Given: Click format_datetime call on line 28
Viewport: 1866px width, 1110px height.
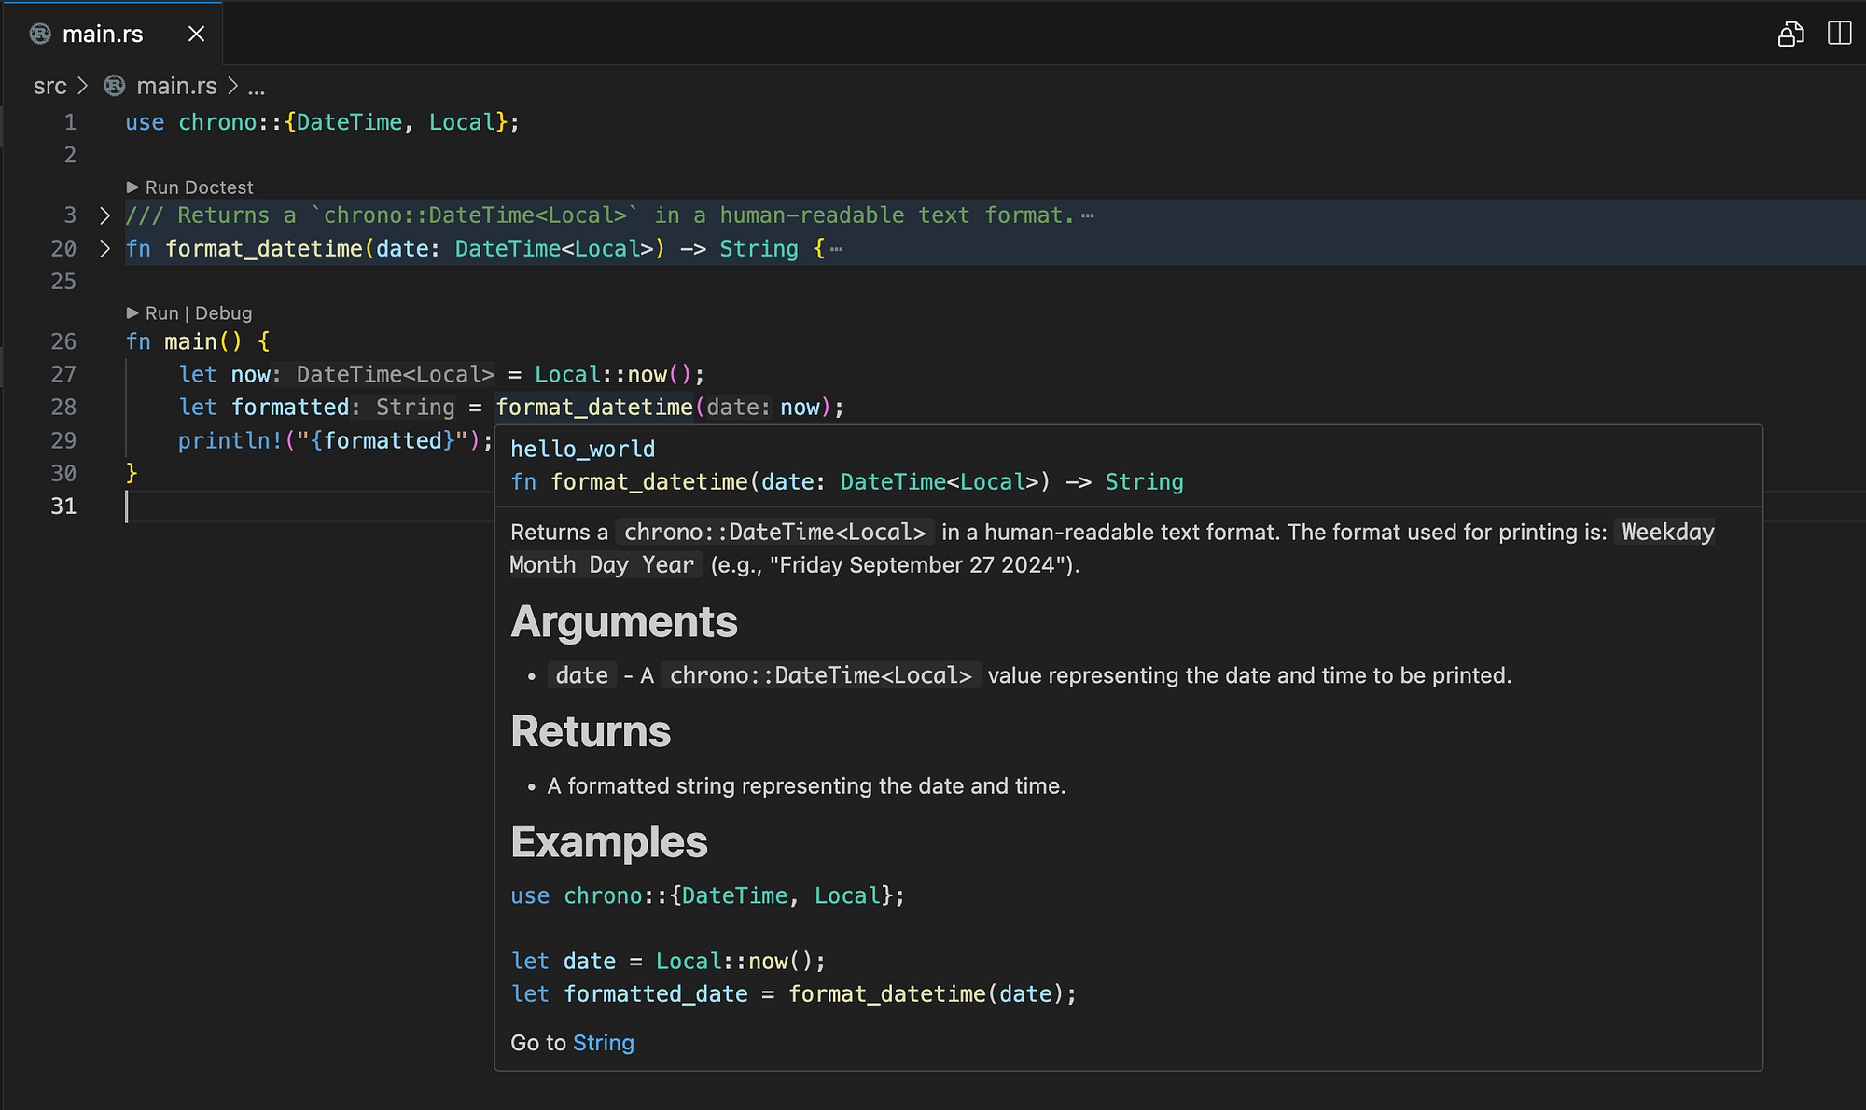Looking at the screenshot, I should [594, 408].
